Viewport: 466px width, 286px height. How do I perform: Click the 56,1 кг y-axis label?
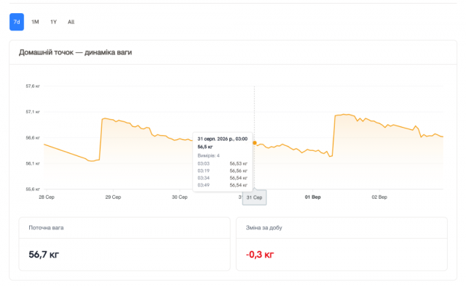[x=33, y=163]
